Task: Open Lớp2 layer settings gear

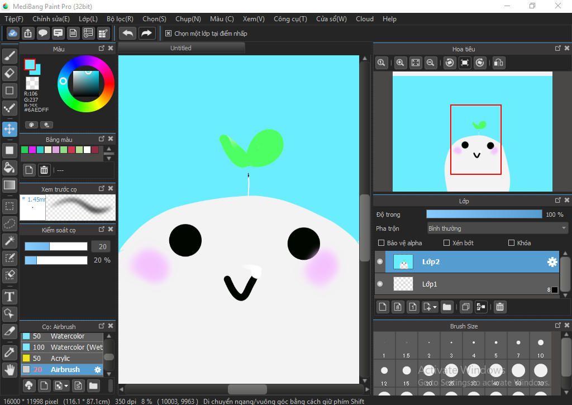Action: 552,261
